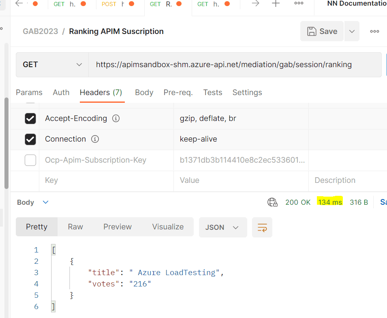Toggle the wrap lines icon in response
The image size is (387, 318).
[x=262, y=227]
